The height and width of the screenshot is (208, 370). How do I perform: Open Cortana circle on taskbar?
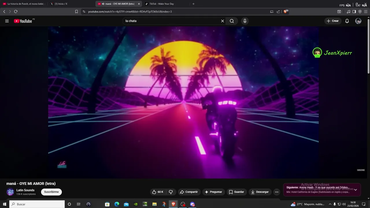coord(69,204)
